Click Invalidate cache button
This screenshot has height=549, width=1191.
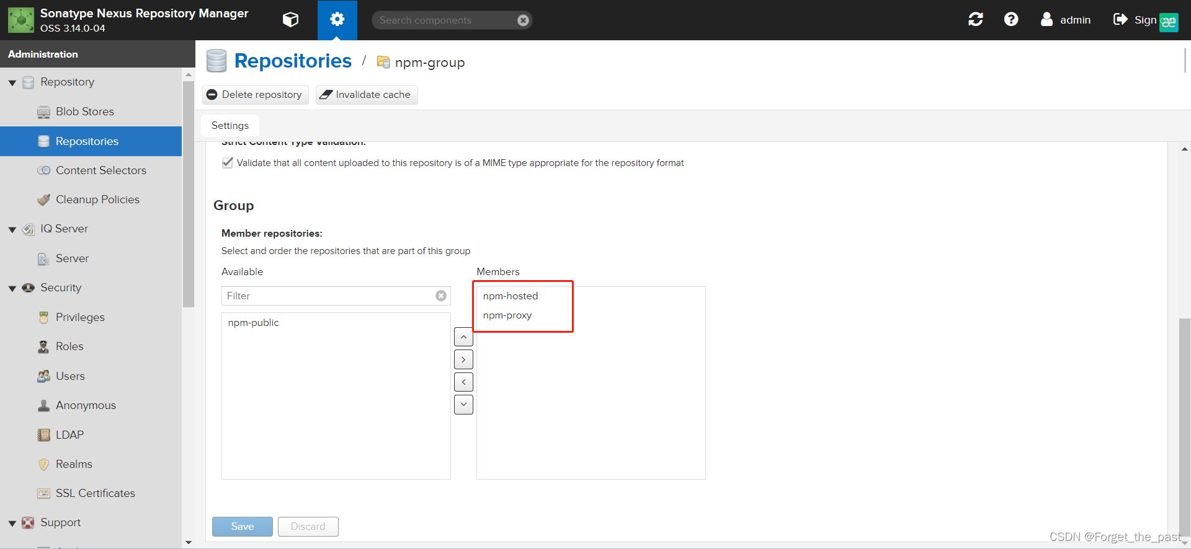(366, 95)
